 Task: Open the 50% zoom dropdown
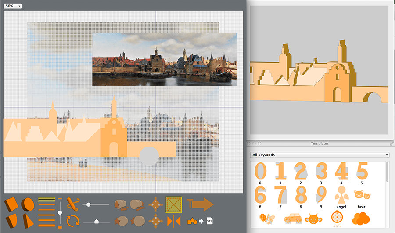tap(13, 6)
